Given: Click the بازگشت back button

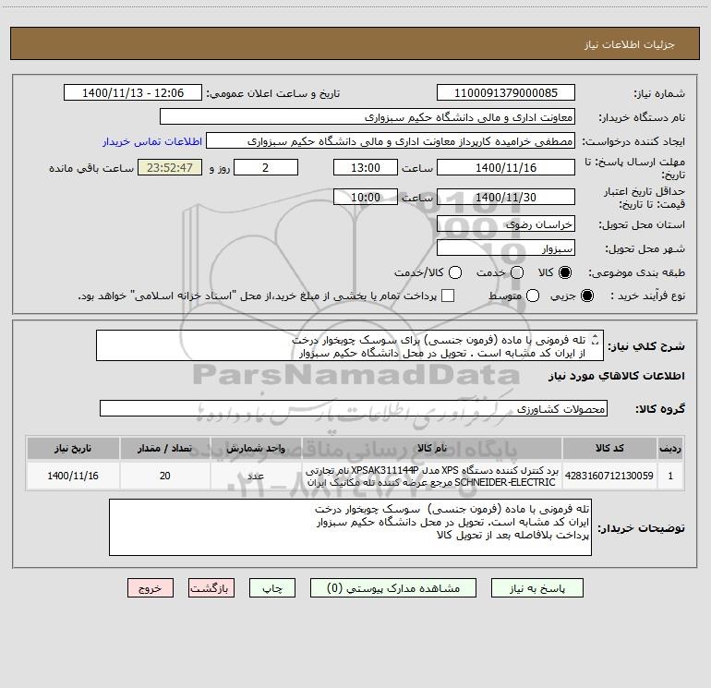Looking at the screenshot, I should pyautogui.click(x=211, y=588).
